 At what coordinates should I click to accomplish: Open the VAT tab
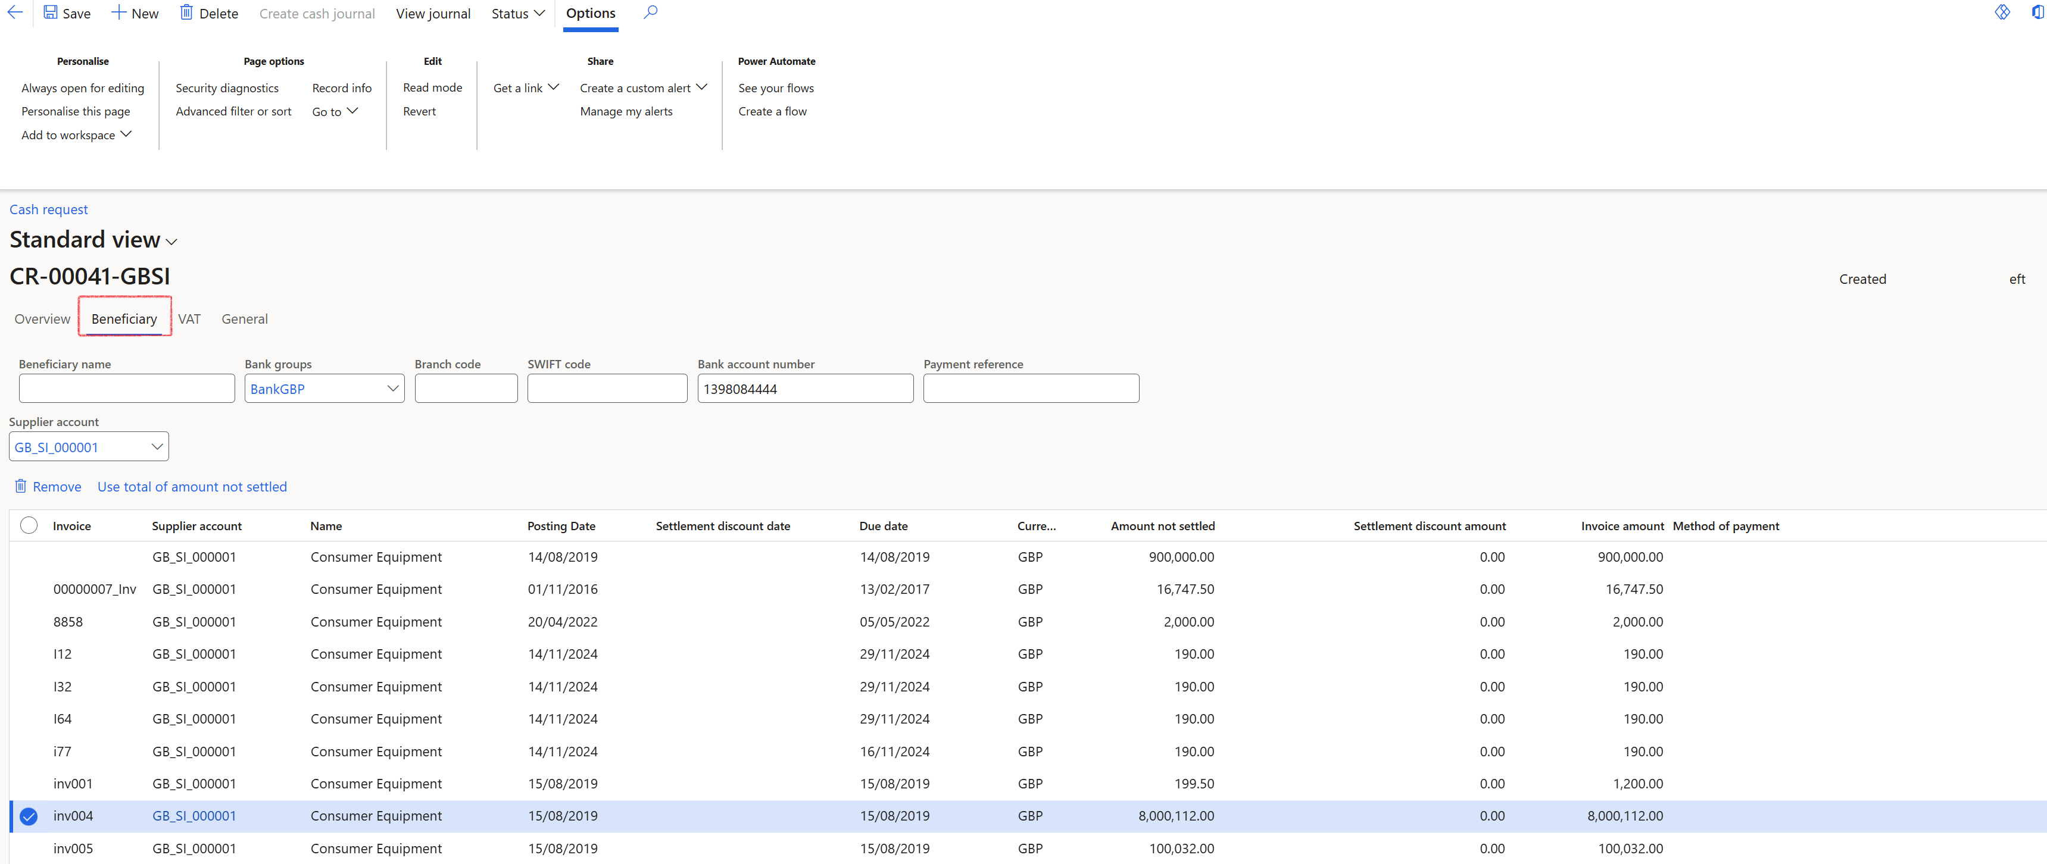pos(189,318)
